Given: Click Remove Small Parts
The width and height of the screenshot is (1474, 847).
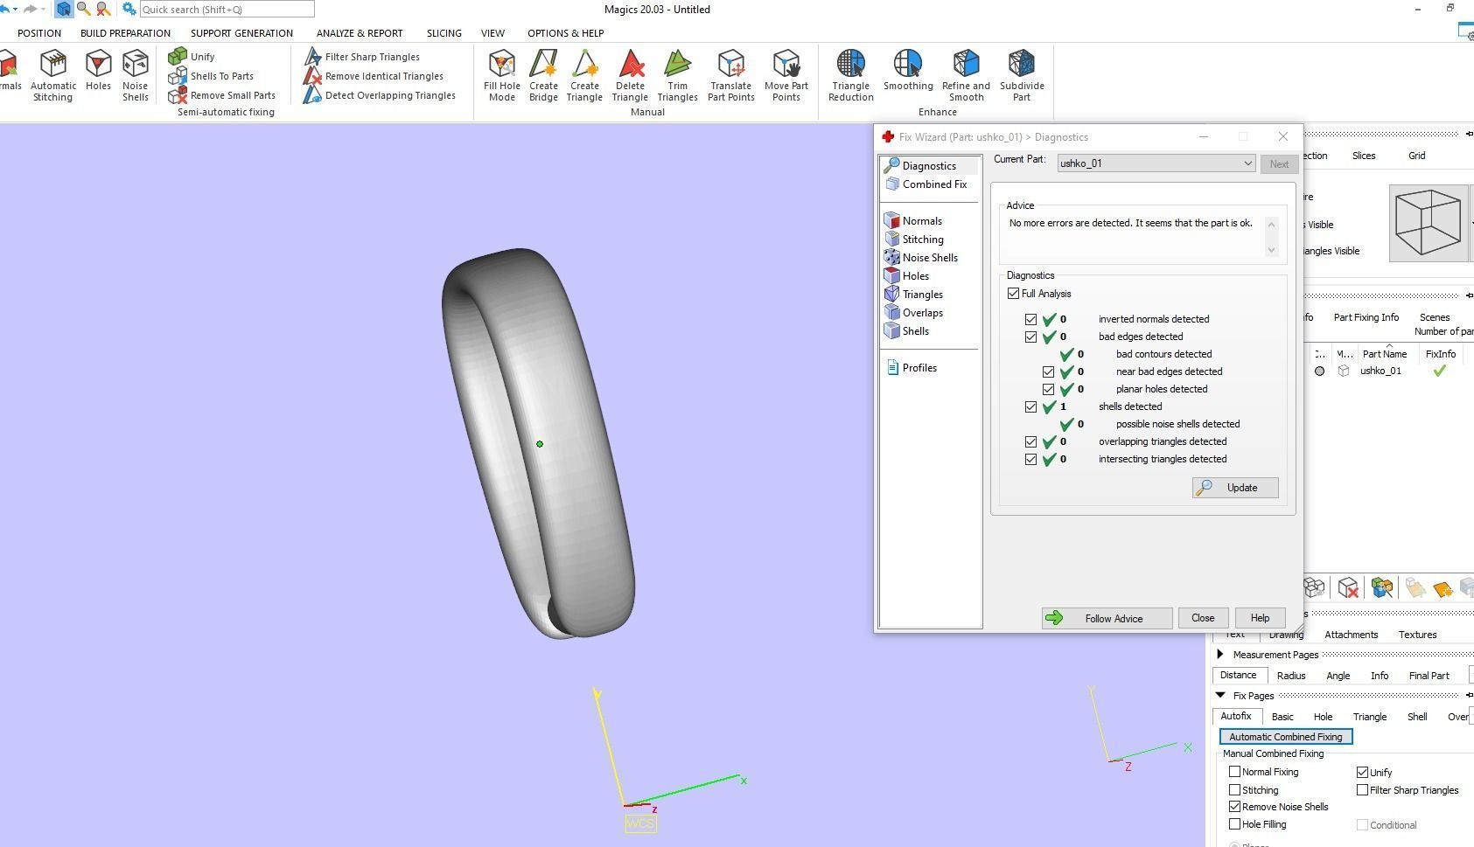Looking at the screenshot, I should (x=222, y=95).
